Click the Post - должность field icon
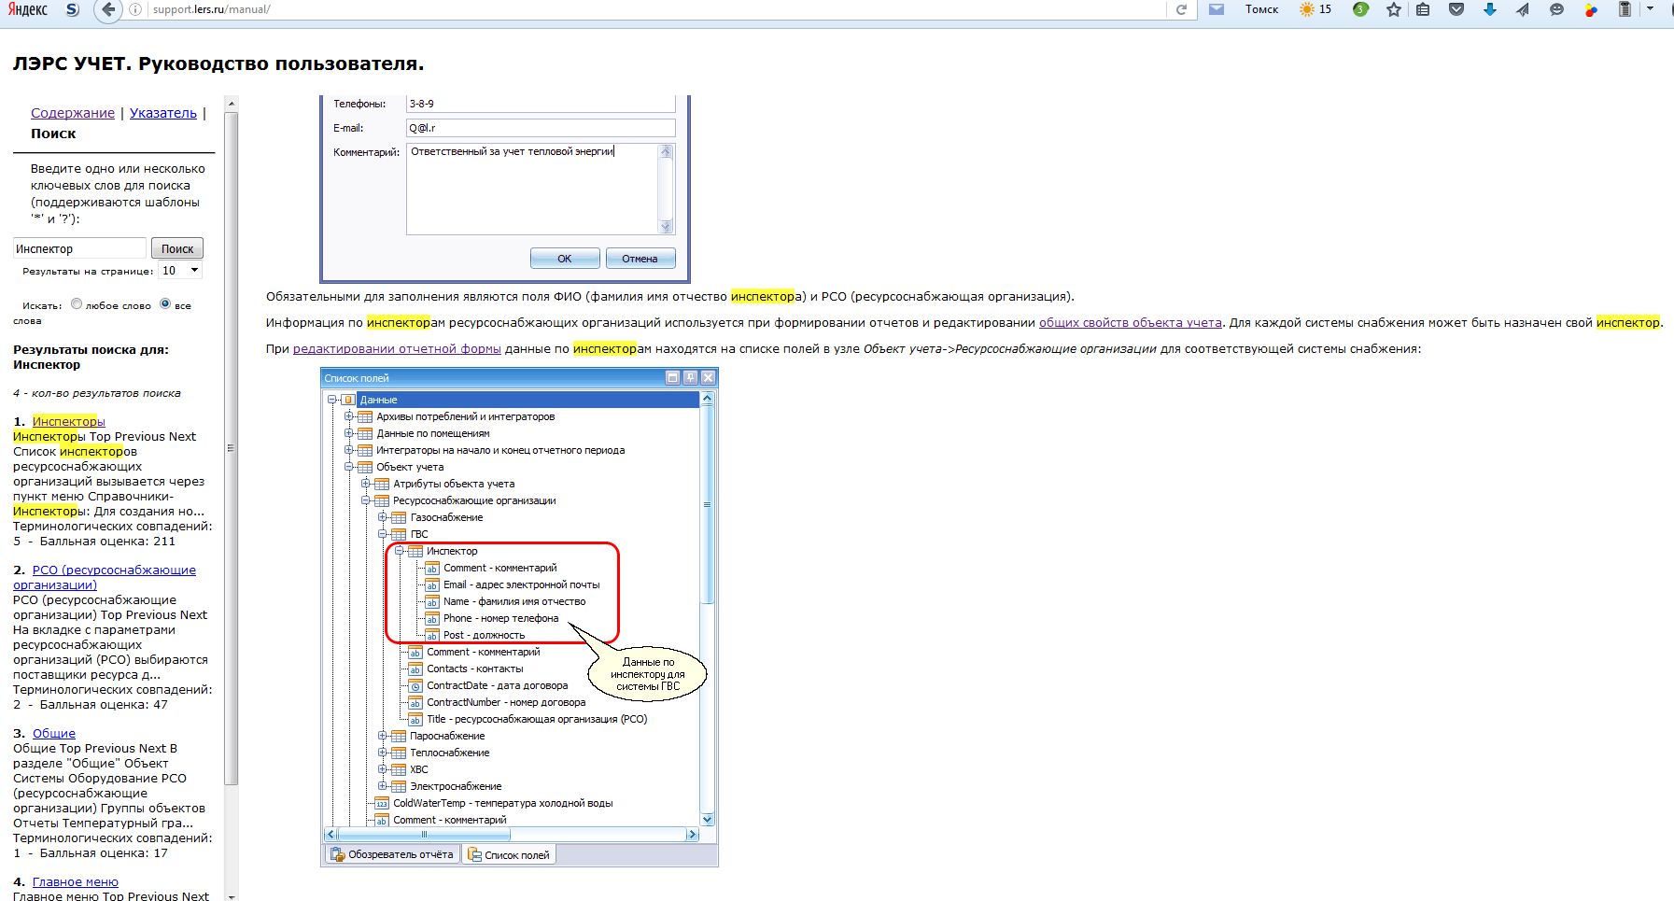1674x901 pixels. (x=432, y=636)
